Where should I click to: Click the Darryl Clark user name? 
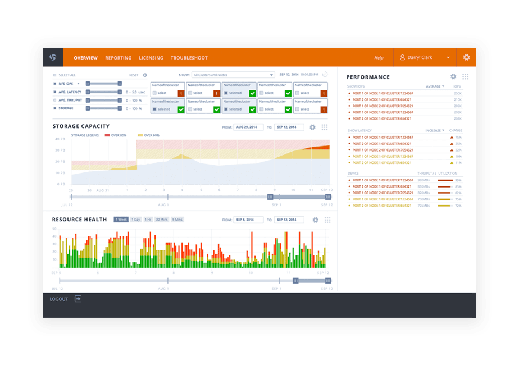[420, 58]
